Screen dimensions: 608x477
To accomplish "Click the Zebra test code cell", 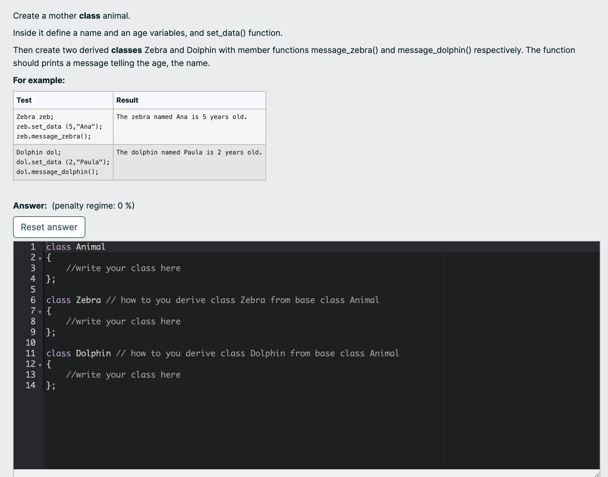I will pos(59,127).
